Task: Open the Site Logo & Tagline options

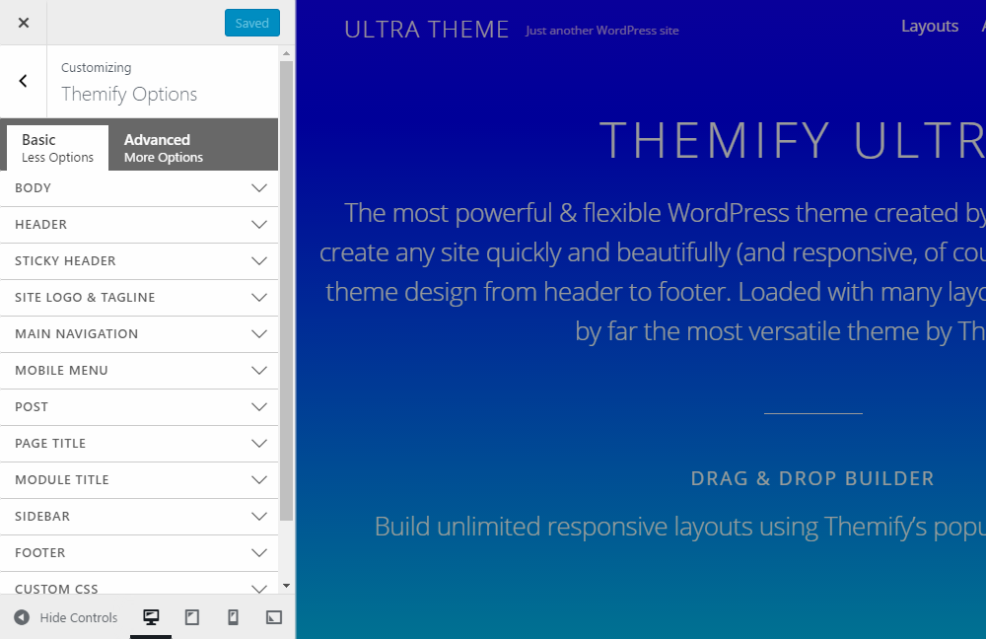Action: click(x=139, y=297)
